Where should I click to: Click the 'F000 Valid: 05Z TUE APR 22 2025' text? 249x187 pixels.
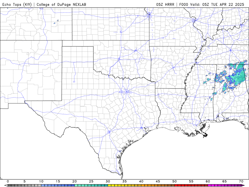(212, 4)
